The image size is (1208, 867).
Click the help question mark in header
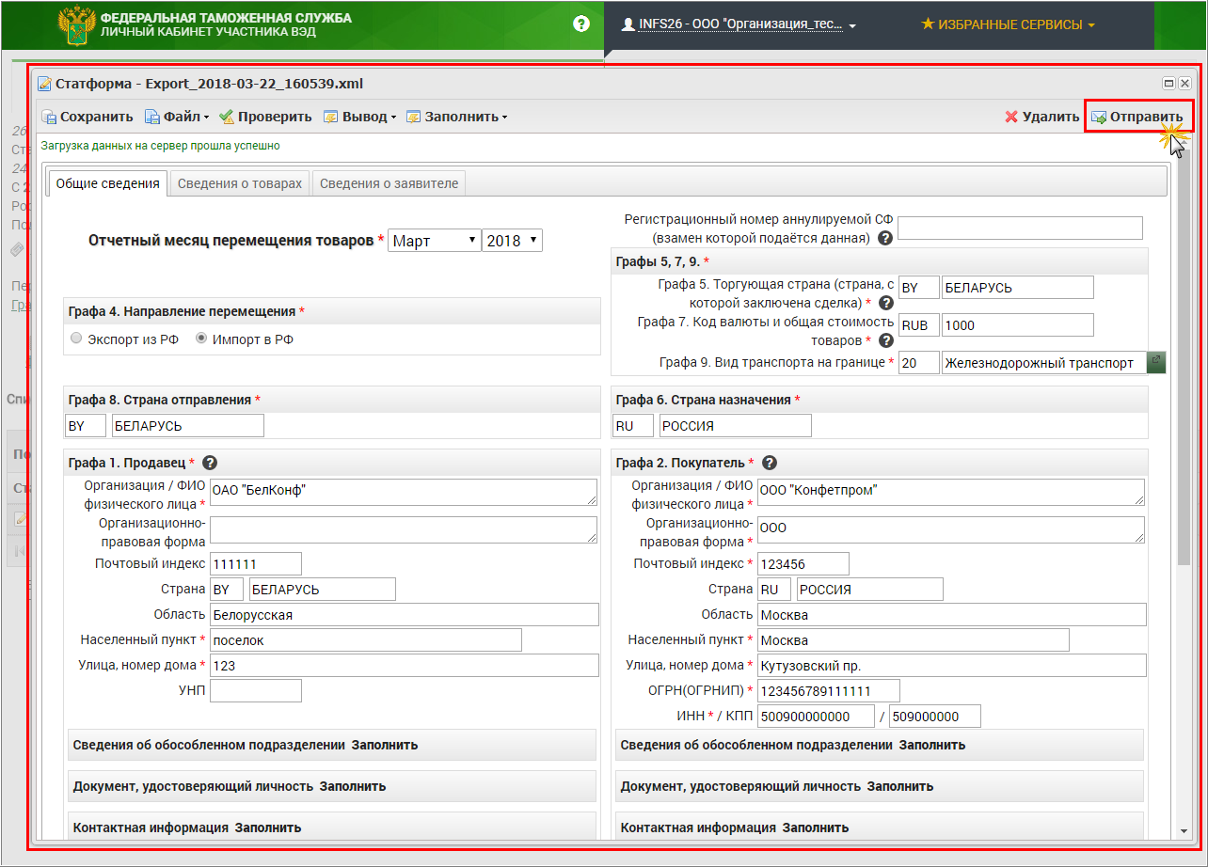pyautogui.click(x=581, y=24)
